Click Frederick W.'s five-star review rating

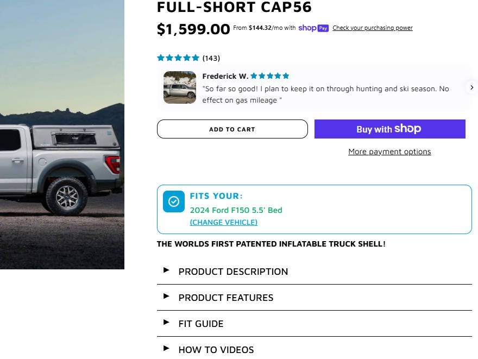coord(270,76)
